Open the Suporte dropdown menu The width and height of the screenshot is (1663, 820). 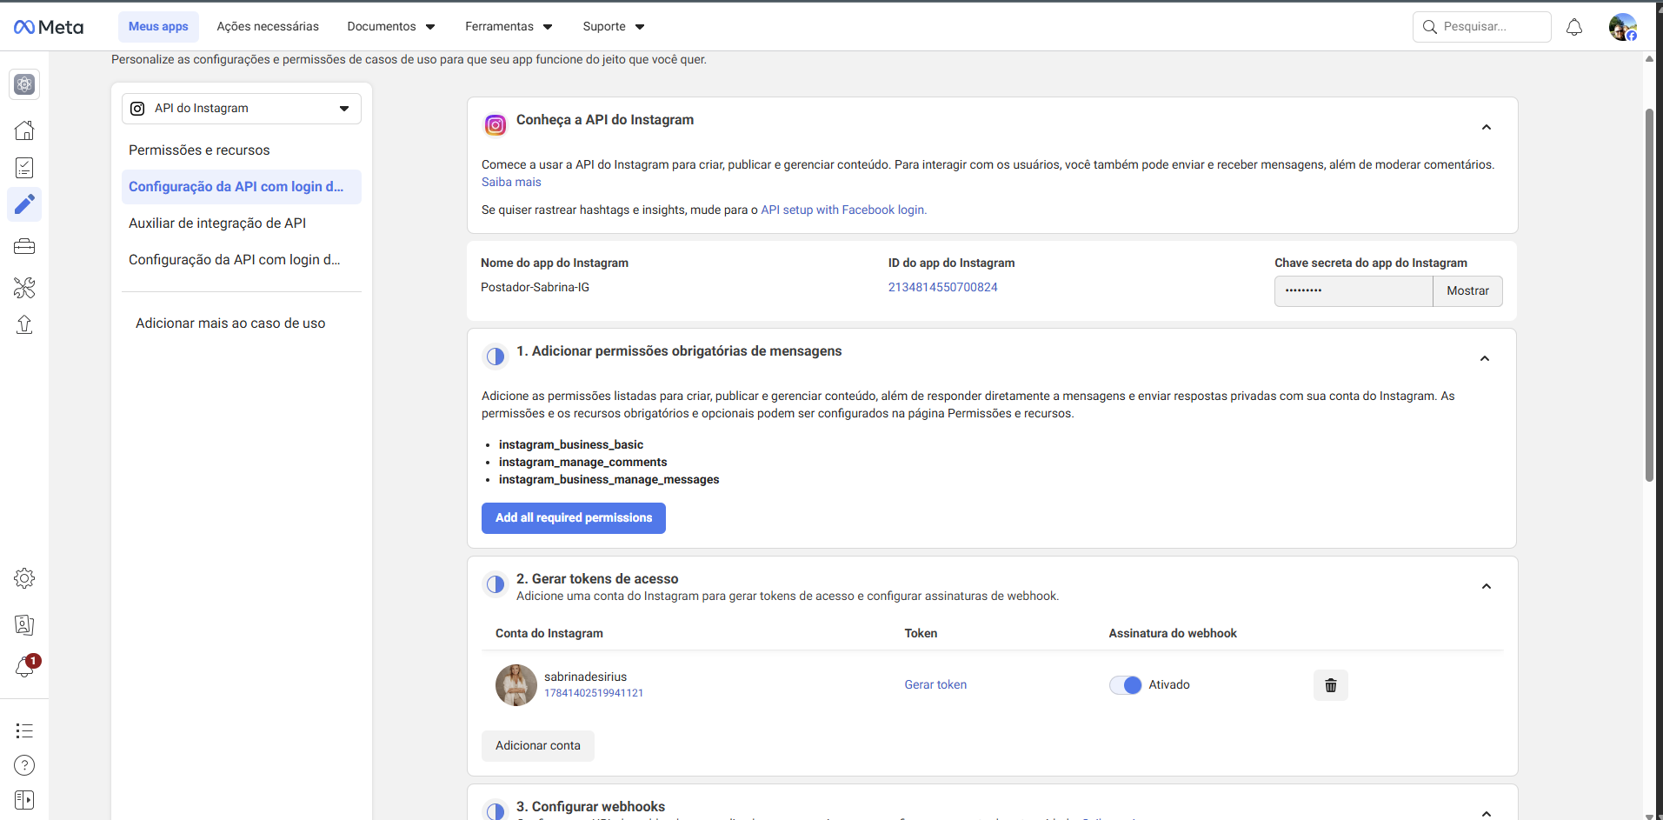[614, 27]
